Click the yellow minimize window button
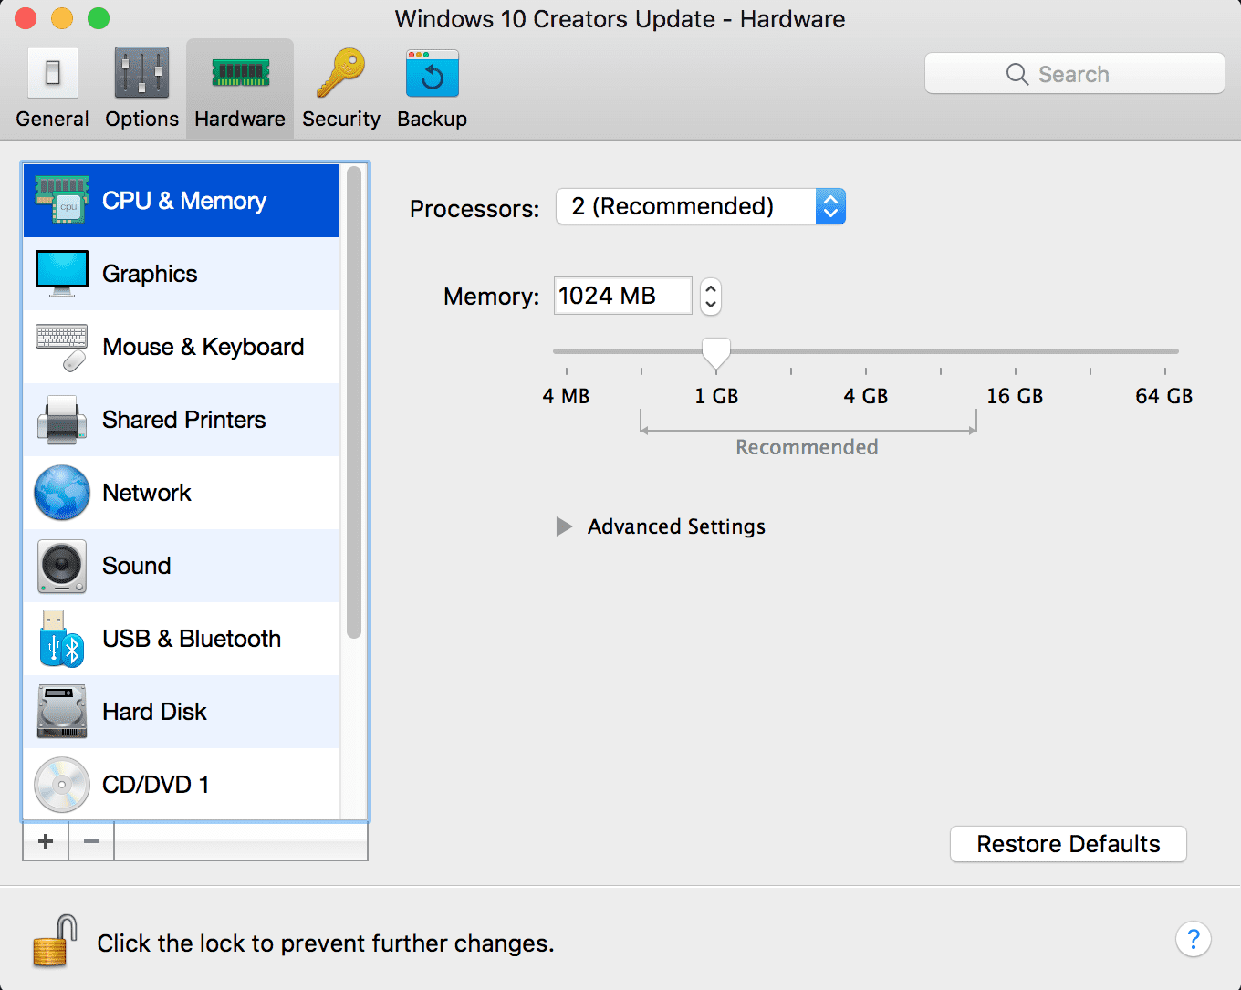Viewport: 1241px width, 990px height. click(x=62, y=18)
